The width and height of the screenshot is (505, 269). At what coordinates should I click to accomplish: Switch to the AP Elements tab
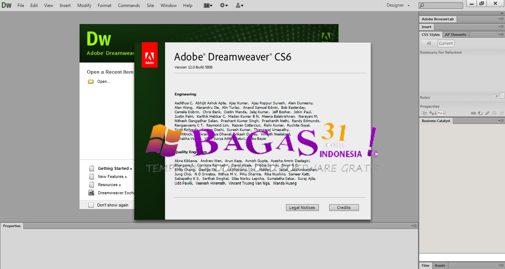[x=455, y=34]
